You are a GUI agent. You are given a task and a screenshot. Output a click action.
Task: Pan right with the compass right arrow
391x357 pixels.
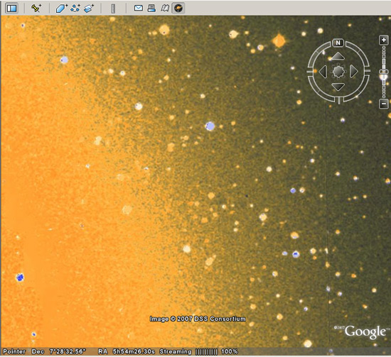tap(353, 72)
